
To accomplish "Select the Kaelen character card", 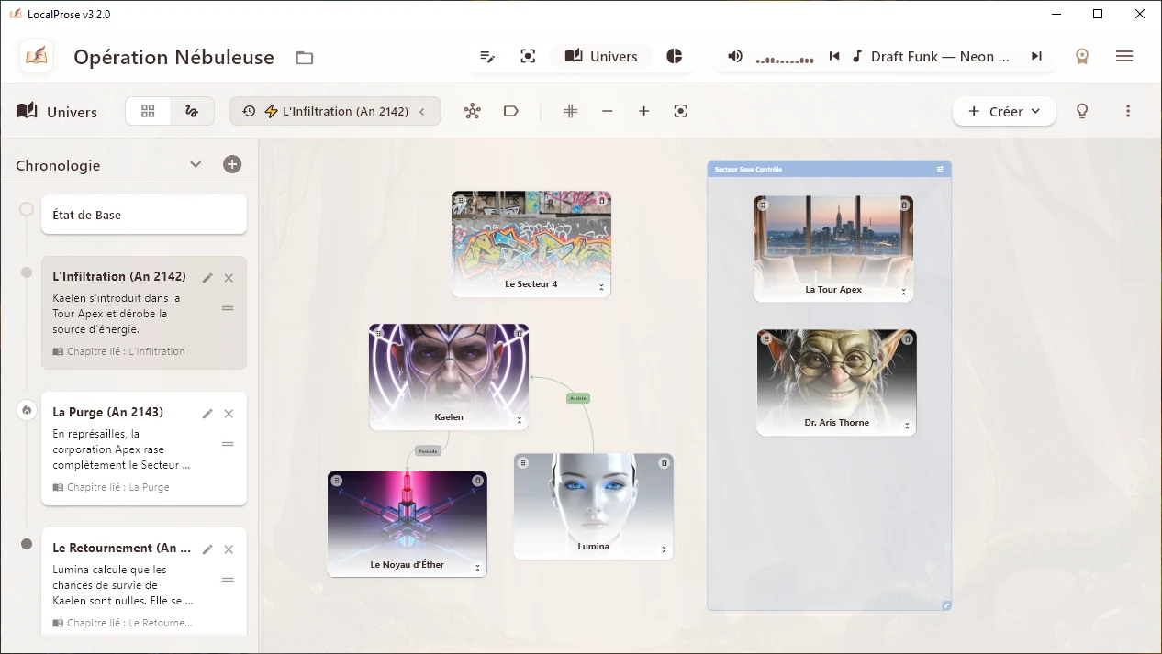I will point(449,377).
